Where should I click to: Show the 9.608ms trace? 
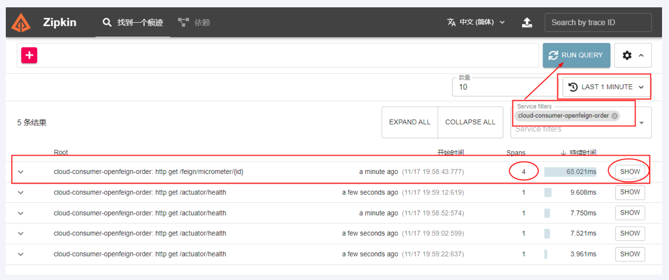pos(630,192)
